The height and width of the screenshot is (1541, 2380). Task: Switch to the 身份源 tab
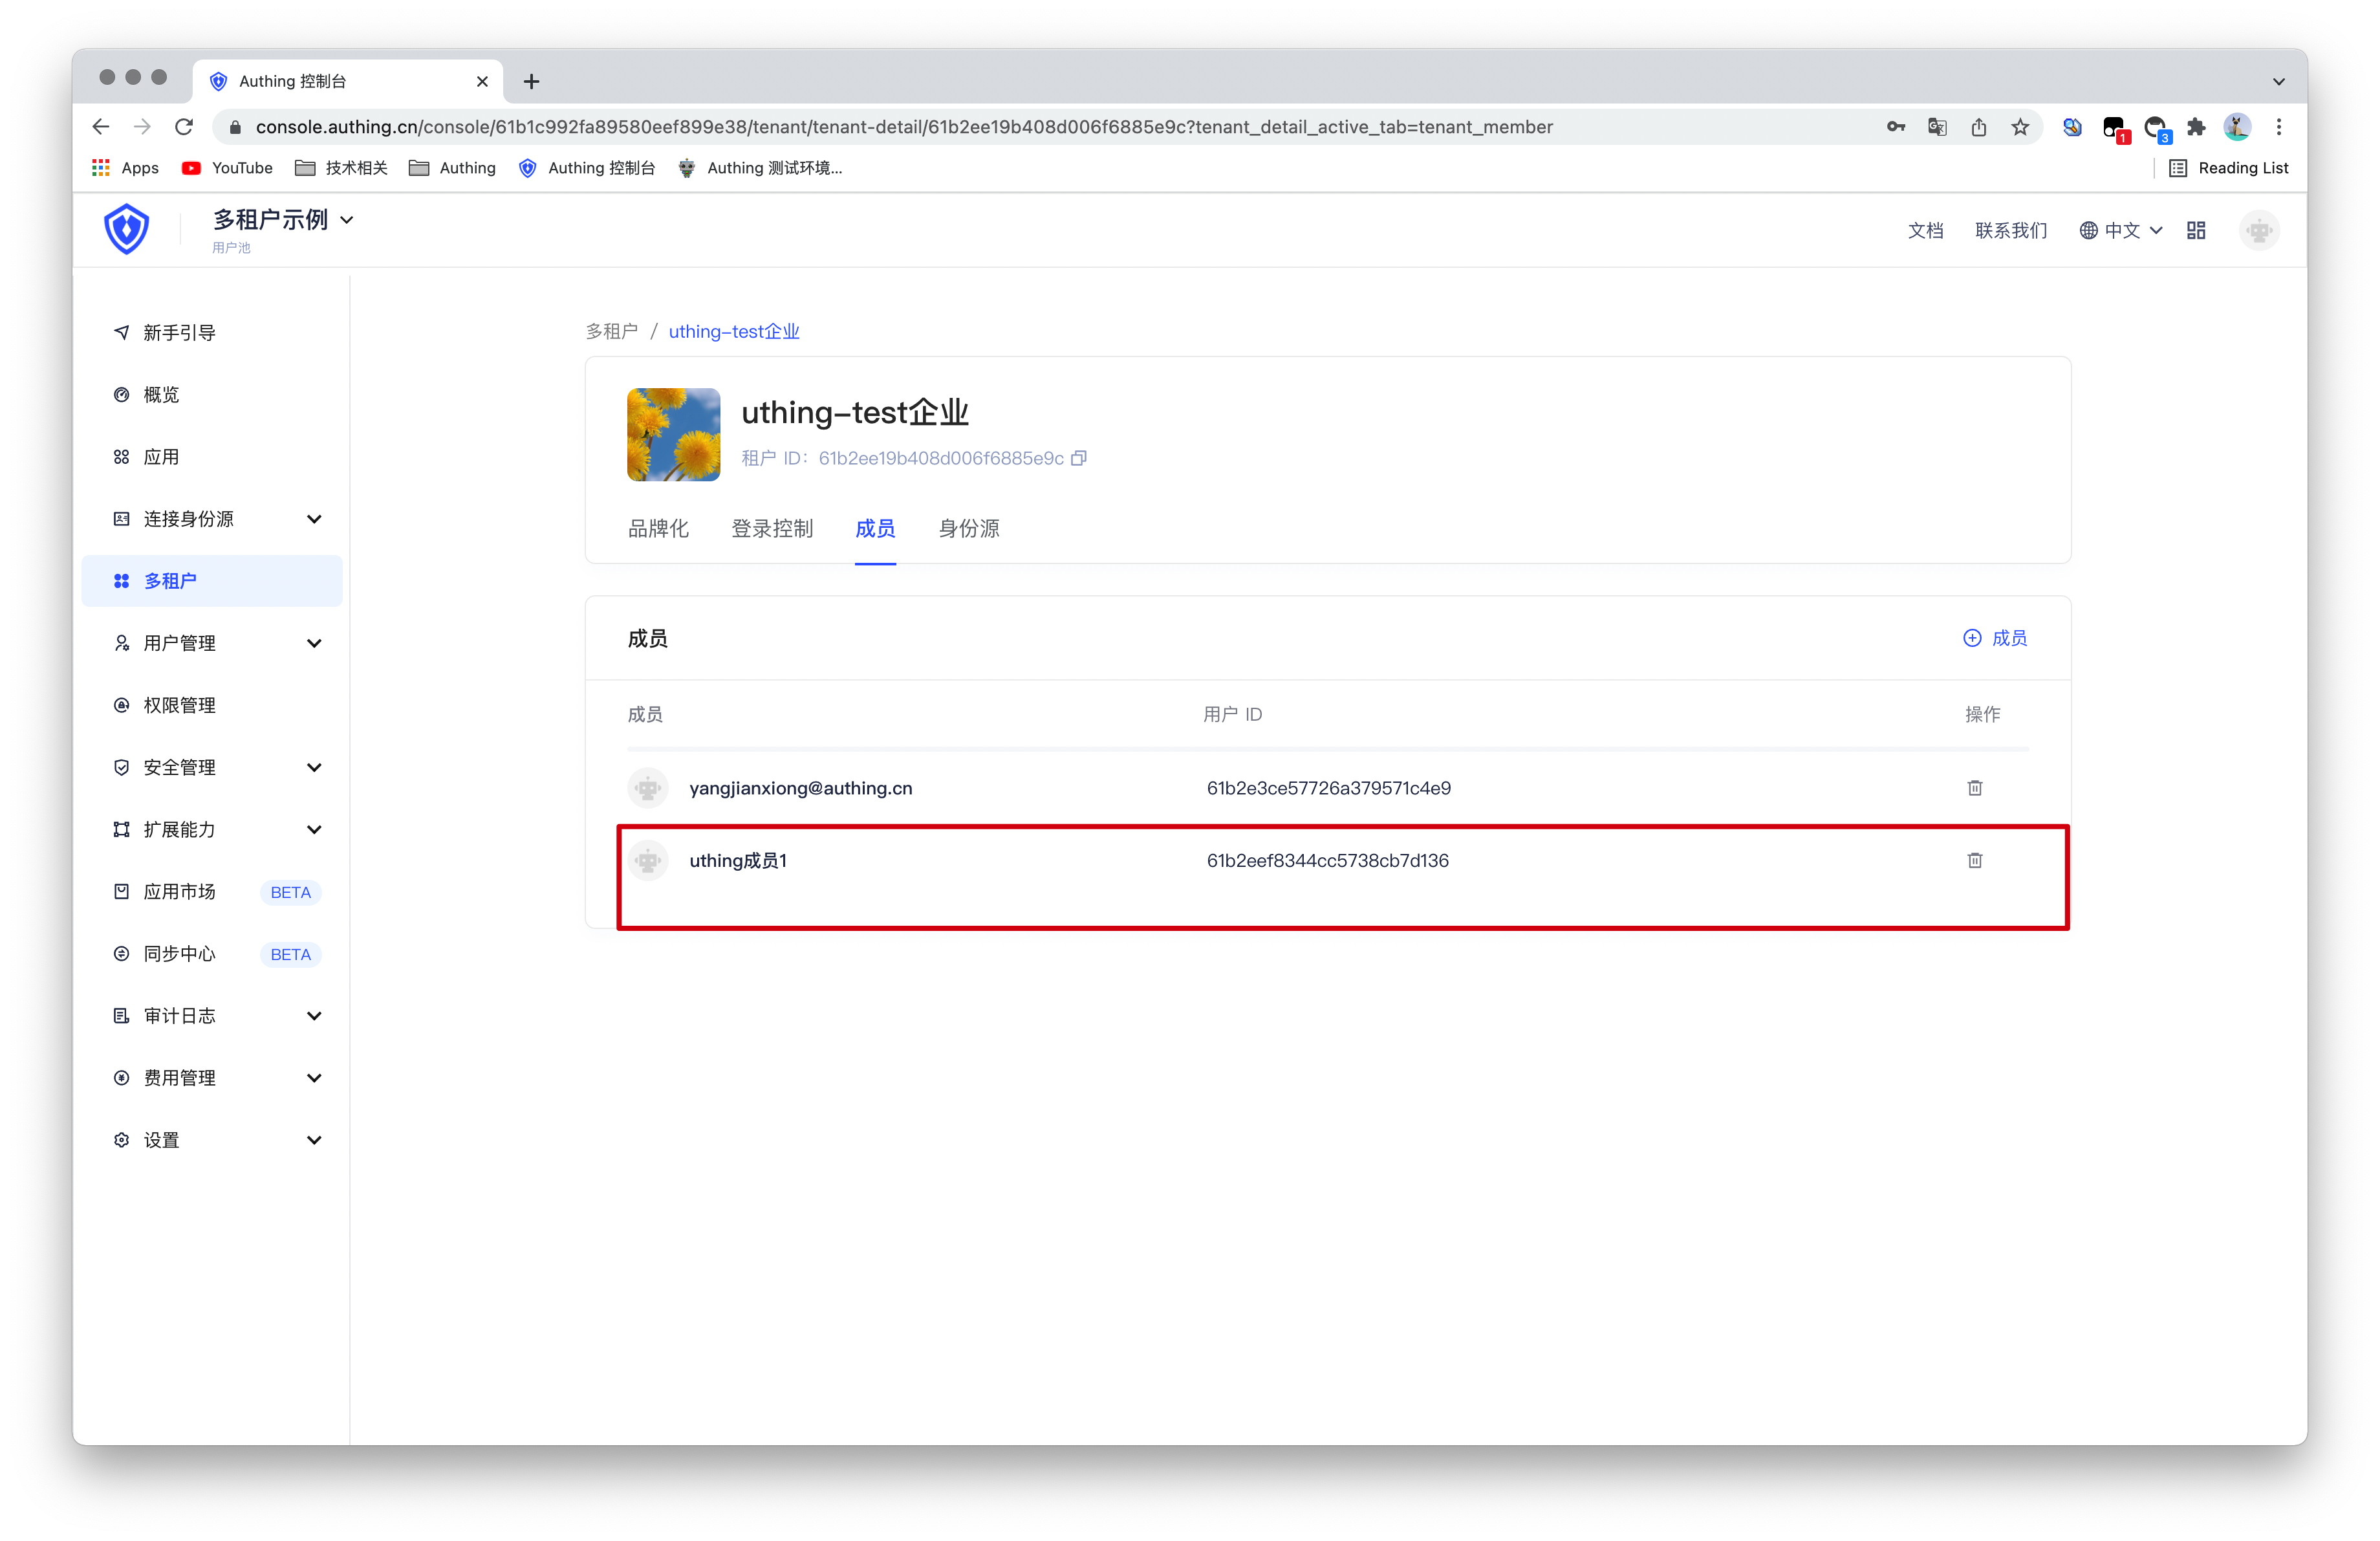pos(969,528)
